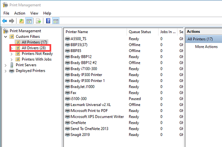222x147 pixels.
Task: Select the Brady IP300 Printer row
Action: coord(86,75)
